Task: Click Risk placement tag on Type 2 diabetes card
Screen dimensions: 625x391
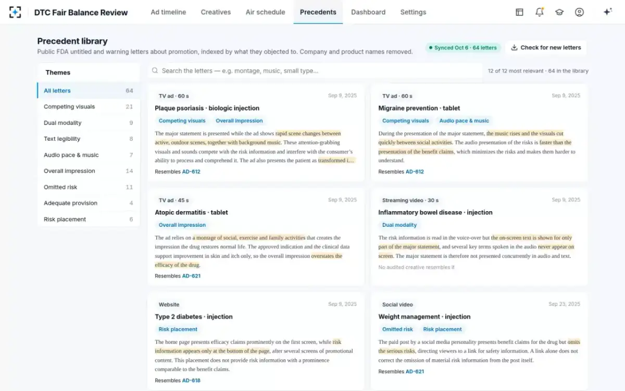Action: [178, 329]
